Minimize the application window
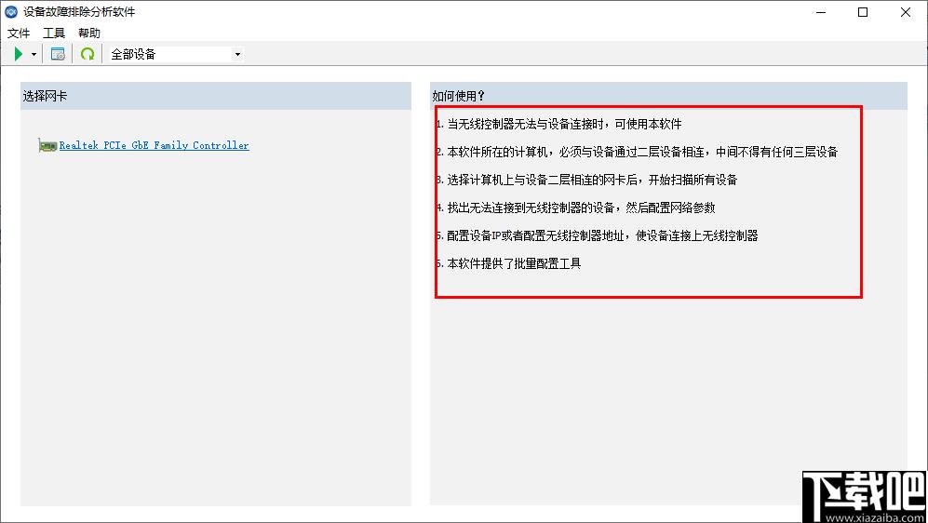928x523 pixels. click(x=821, y=12)
